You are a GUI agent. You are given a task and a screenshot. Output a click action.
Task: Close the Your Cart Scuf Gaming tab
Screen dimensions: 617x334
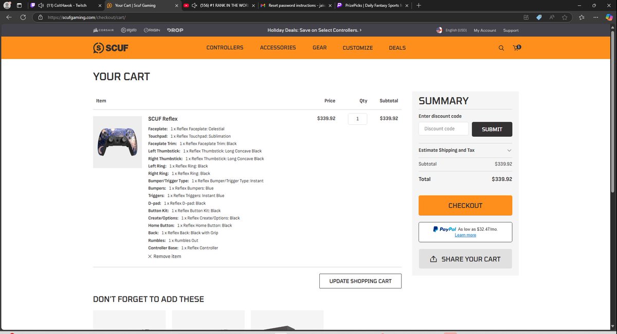point(176,5)
